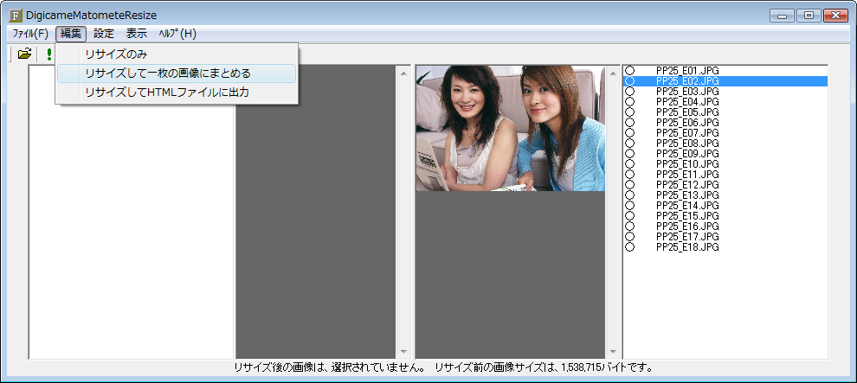Click up arrow of original-image pane scrollbar

pos(613,73)
